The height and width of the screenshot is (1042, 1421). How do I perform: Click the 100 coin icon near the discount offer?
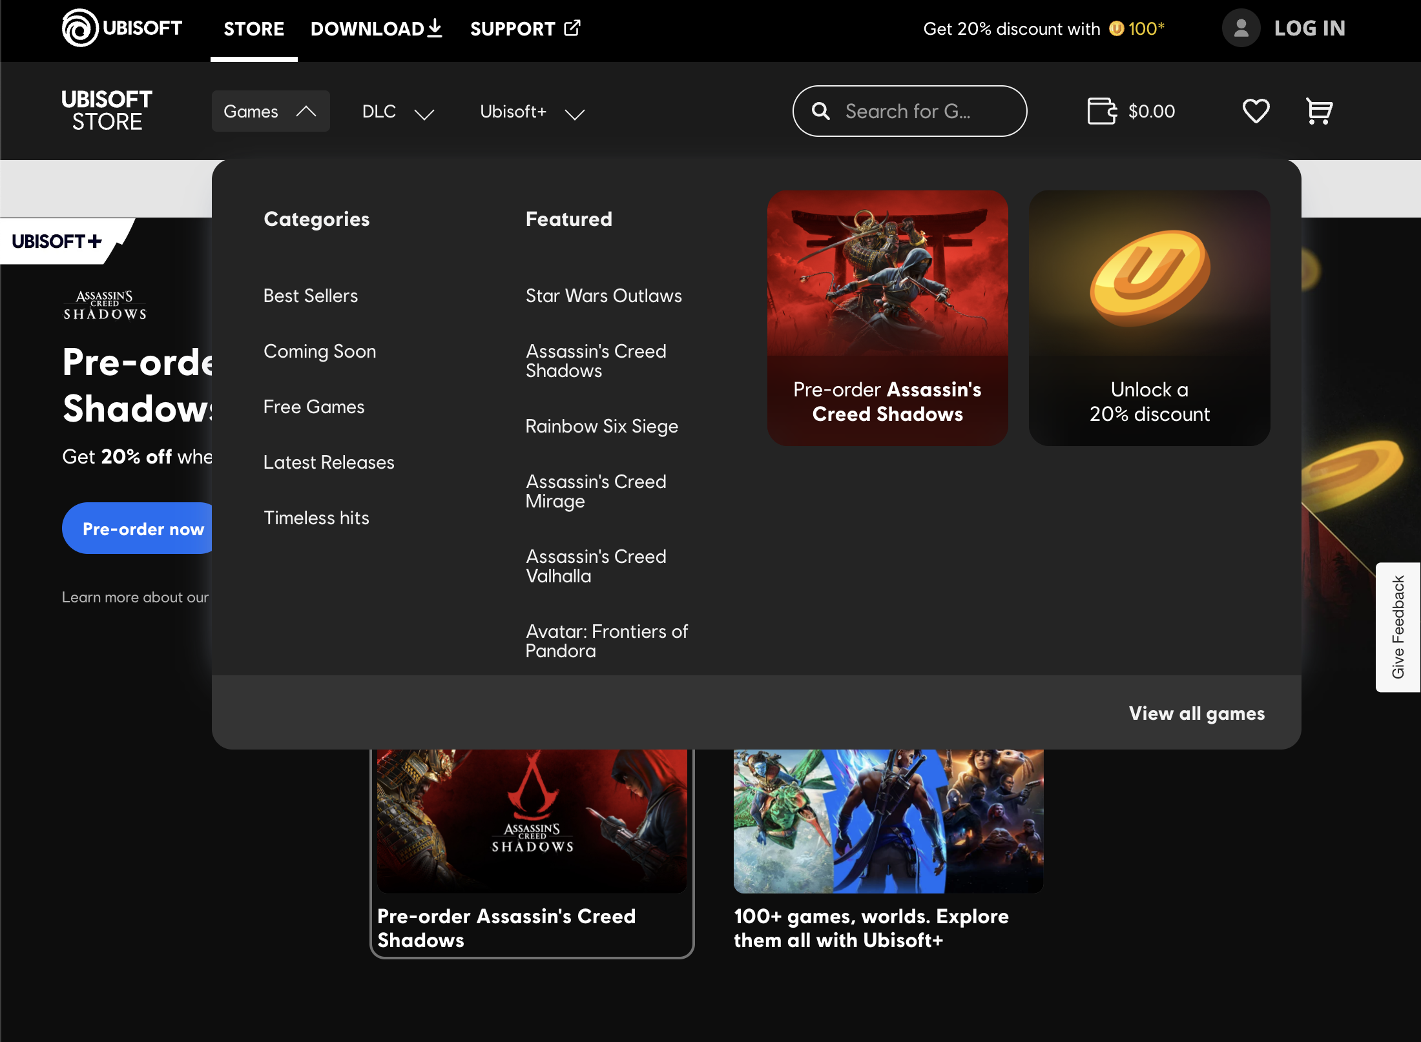coord(1117,28)
